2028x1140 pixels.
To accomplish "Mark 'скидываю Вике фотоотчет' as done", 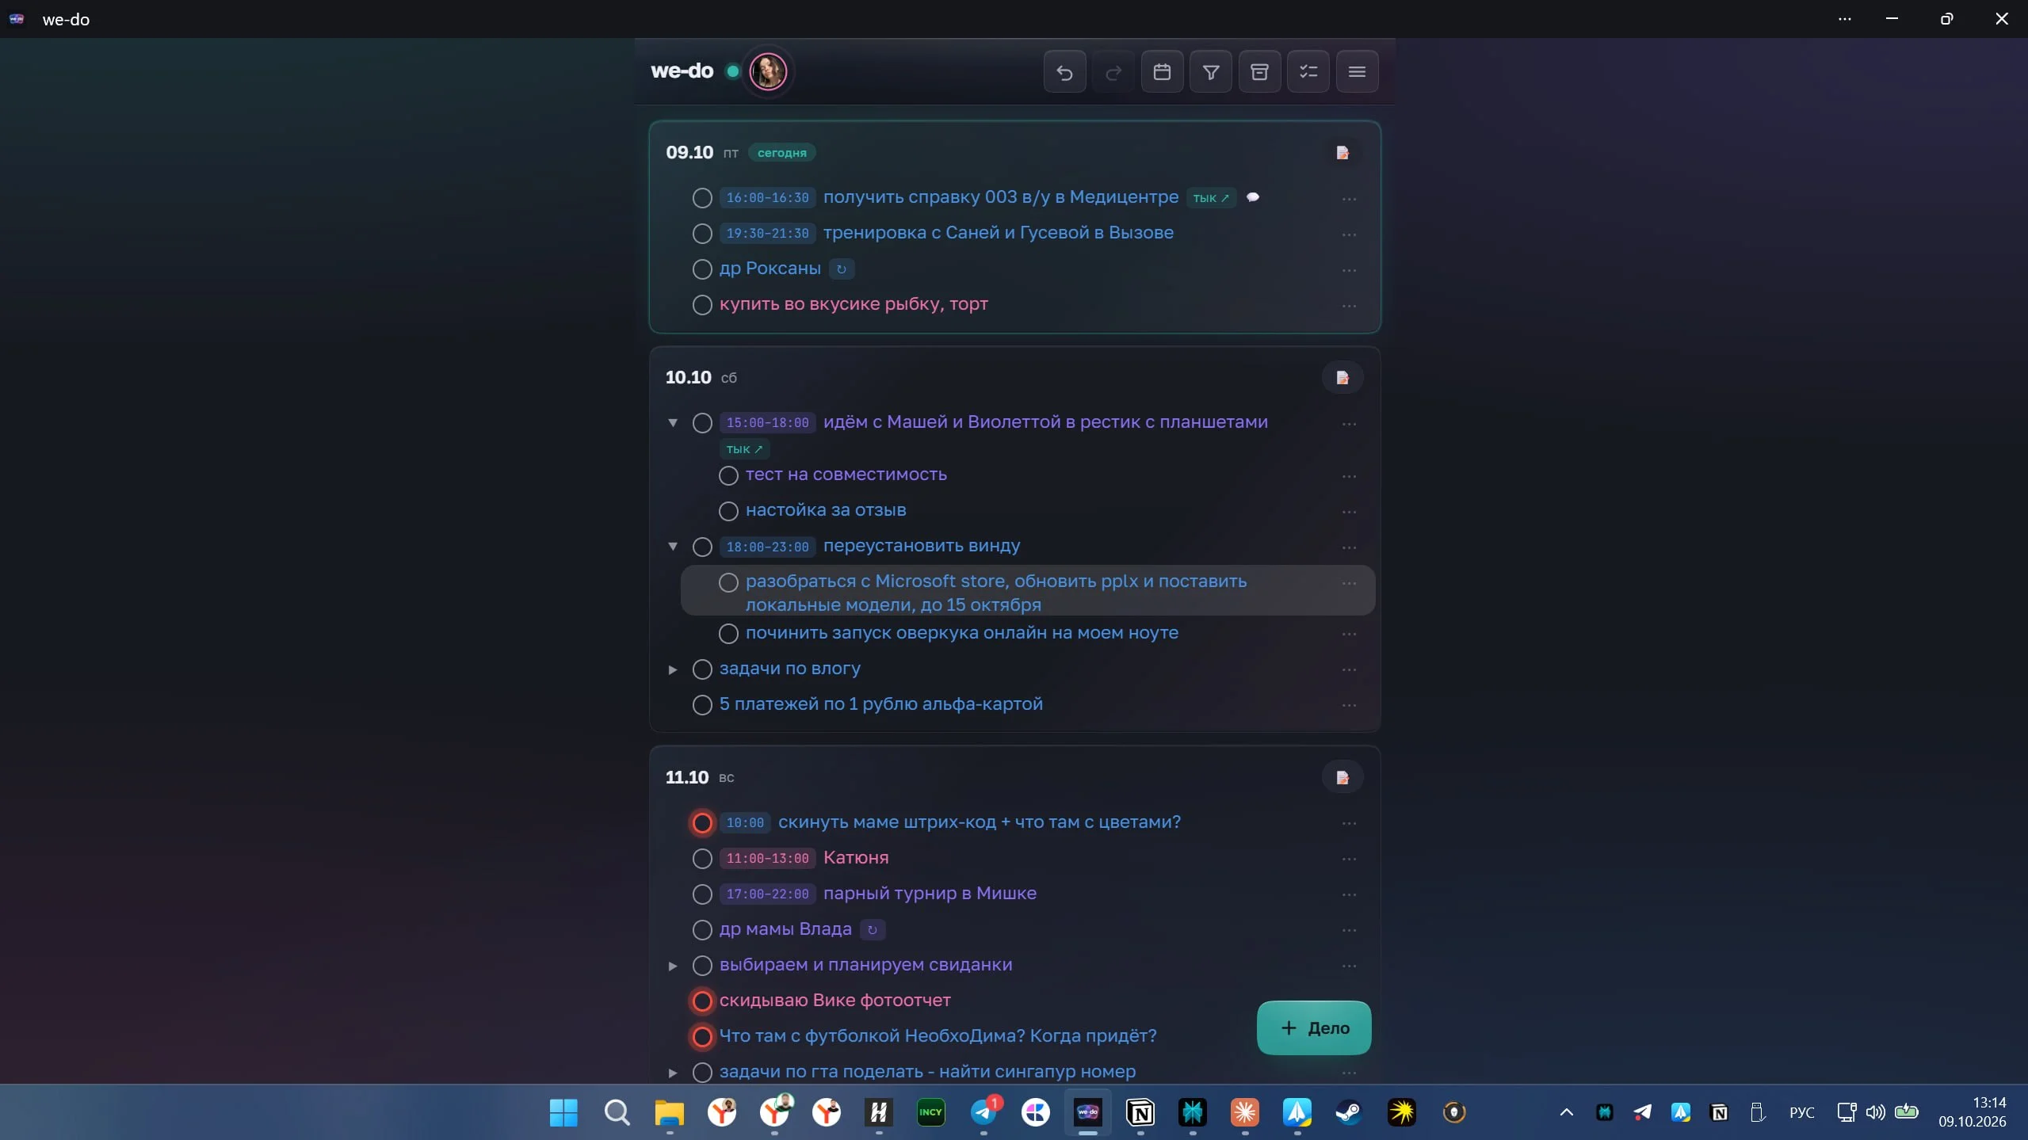I will pos(702,1001).
